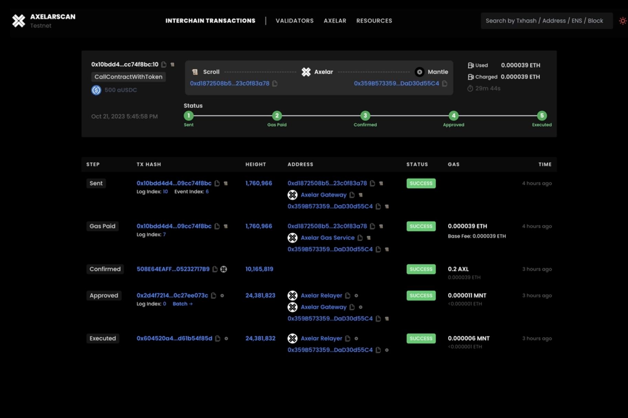This screenshot has width=628, height=418.
Task: Click the 0.000011 MNT gas value
Action: tap(467, 295)
